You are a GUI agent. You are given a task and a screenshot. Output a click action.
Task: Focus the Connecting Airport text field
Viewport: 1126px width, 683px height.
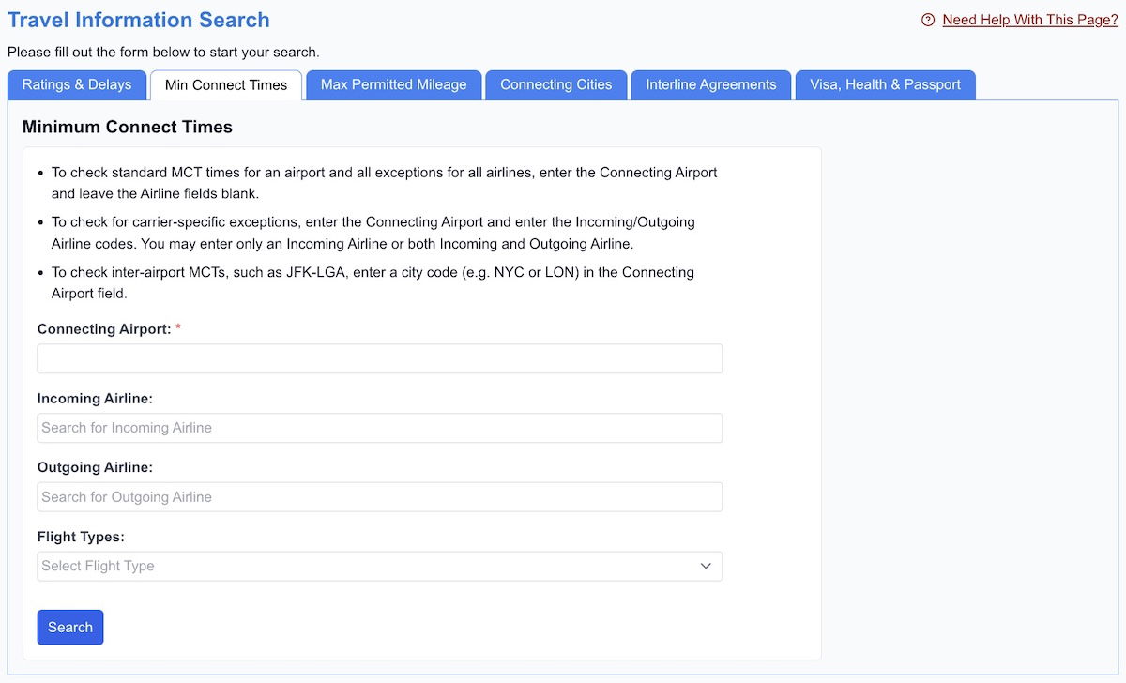(x=379, y=358)
